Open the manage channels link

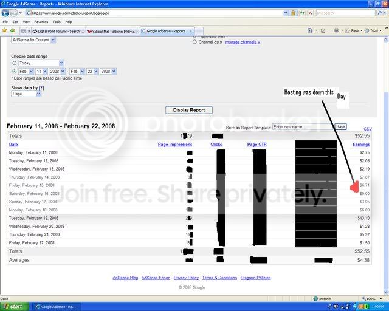(243, 42)
